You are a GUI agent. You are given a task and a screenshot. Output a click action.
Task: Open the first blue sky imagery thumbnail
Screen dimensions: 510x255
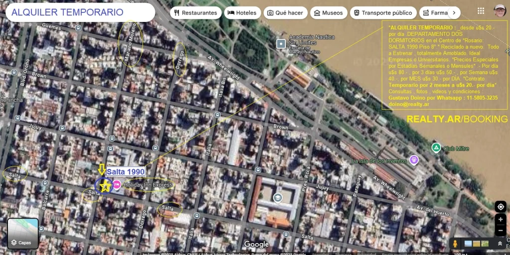point(468,244)
